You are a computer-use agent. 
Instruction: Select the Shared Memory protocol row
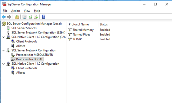(x=89, y=30)
